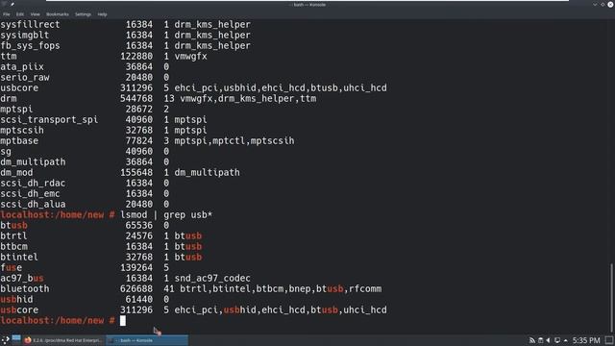Click the 'sg' module name
This screenshot has height=346, width=615.
tap(6, 152)
